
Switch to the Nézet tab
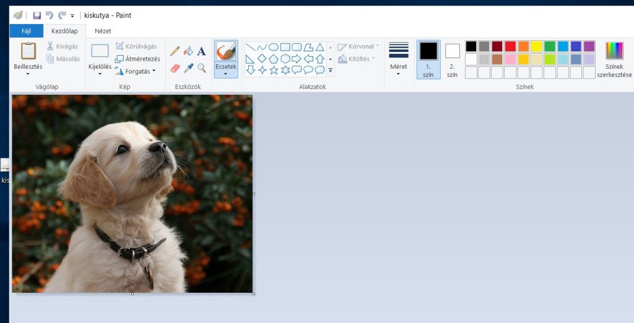(103, 31)
